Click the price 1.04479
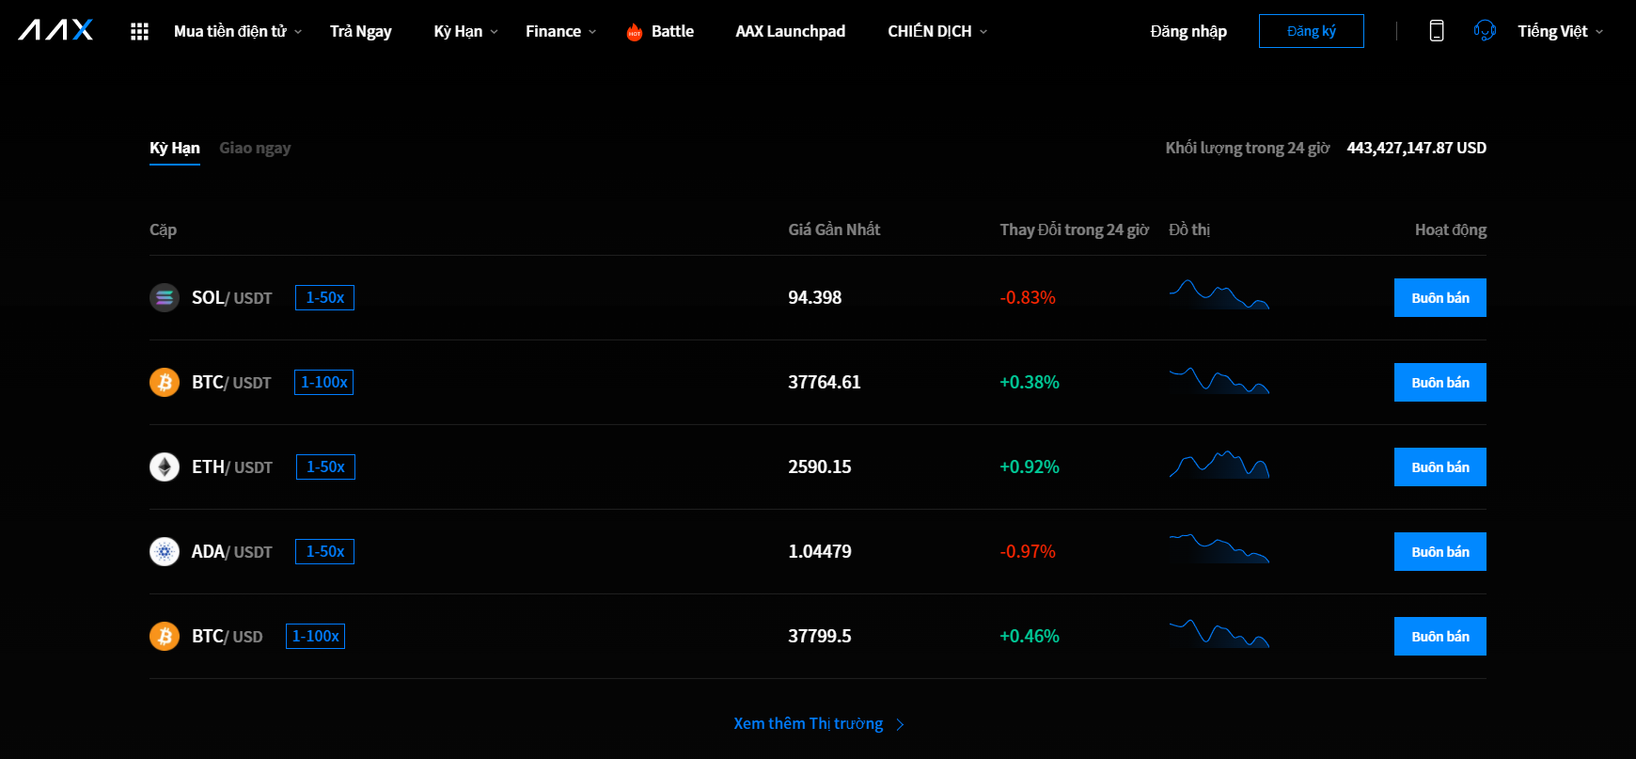The width and height of the screenshot is (1636, 759). (820, 551)
